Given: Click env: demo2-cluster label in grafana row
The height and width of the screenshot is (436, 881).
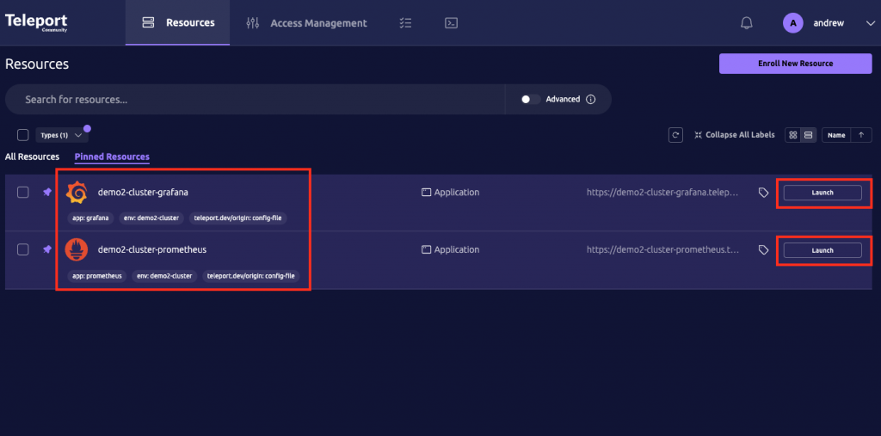Looking at the screenshot, I should [x=153, y=218].
